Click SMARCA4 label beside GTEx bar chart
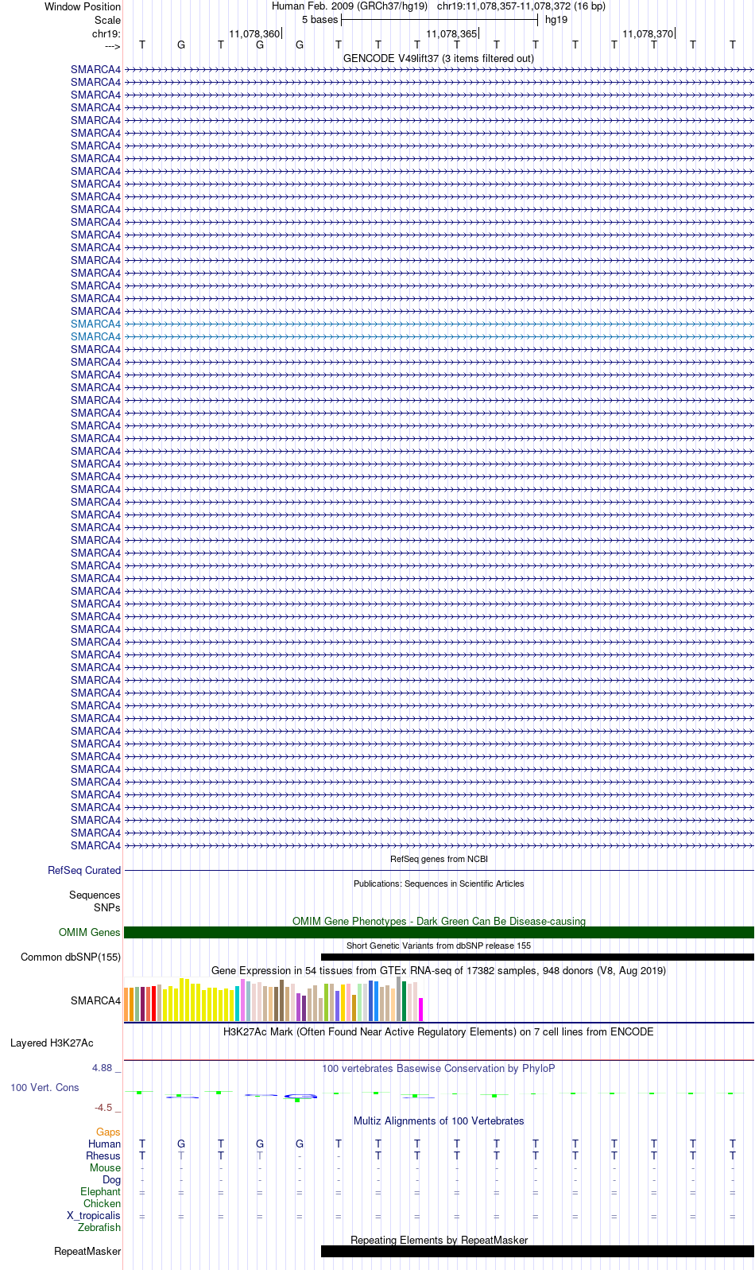 point(96,1000)
